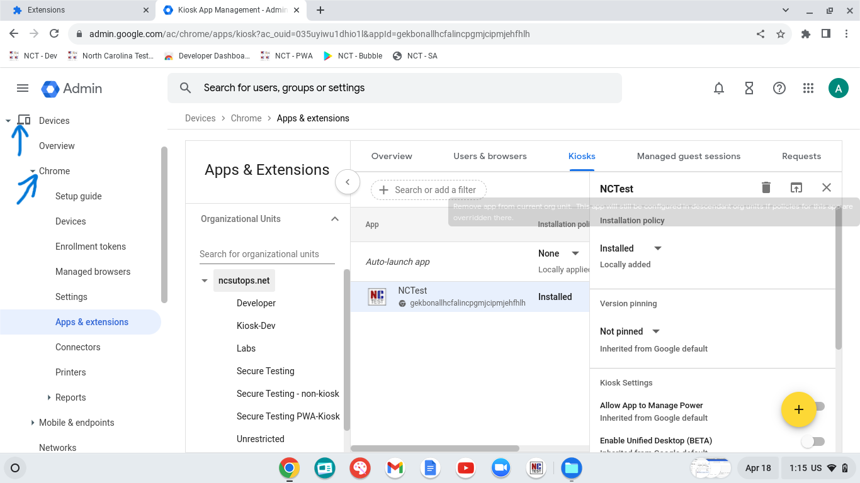860x483 pixels.
Task: Switch to the Requests tab
Action: coord(801,156)
